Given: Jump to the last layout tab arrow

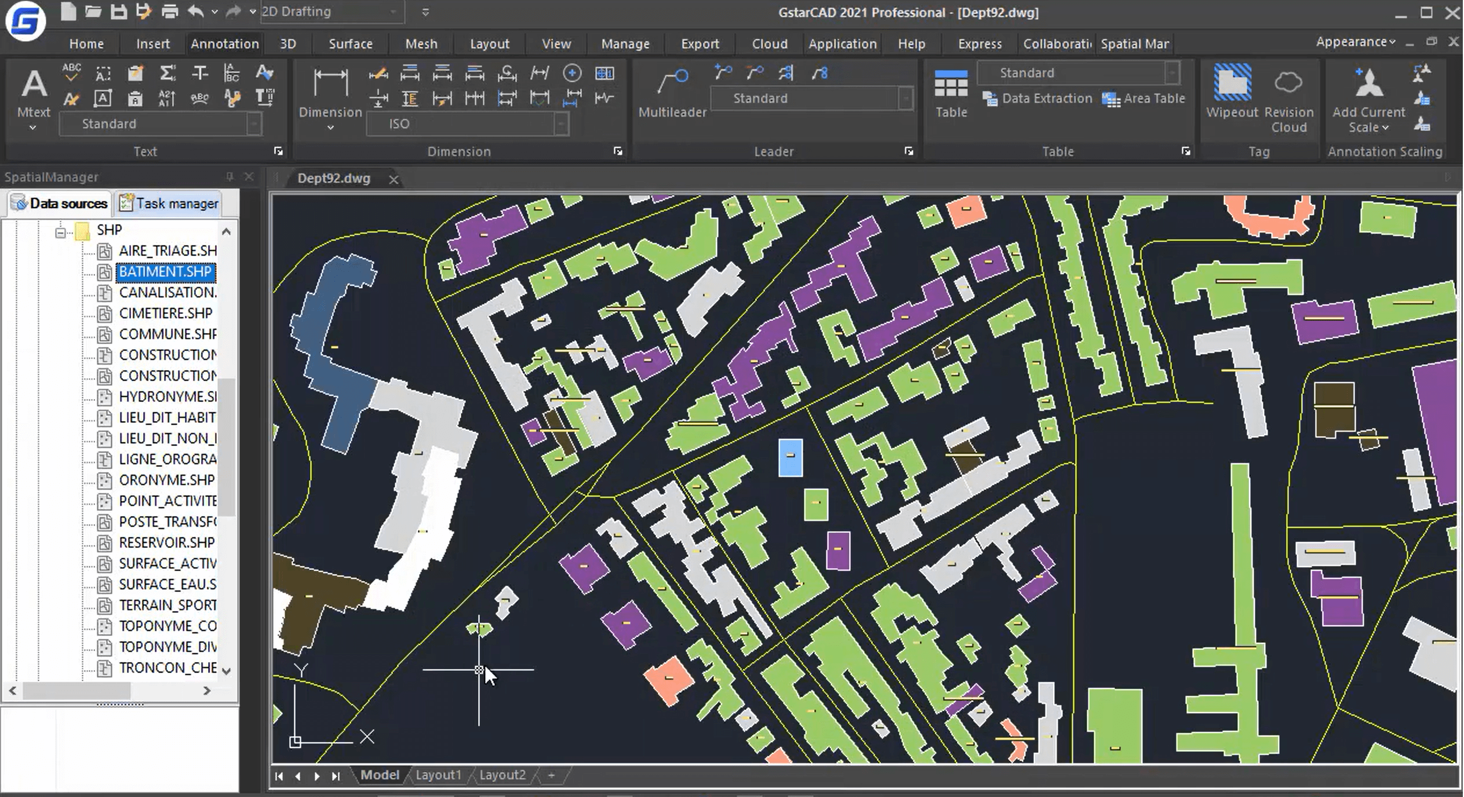Looking at the screenshot, I should coord(336,776).
